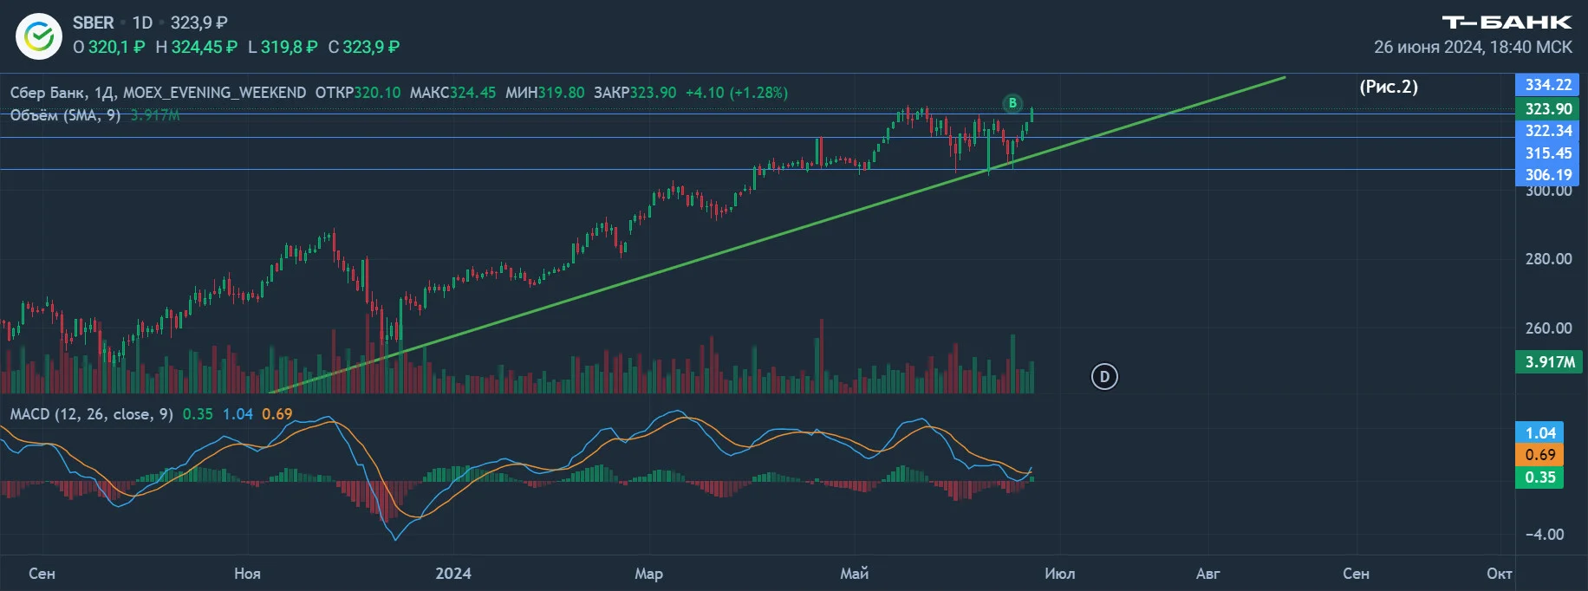Click the Май label on time axis
Image resolution: width=1588 pixels, height=591 pixels.
[x=855, y=574]
